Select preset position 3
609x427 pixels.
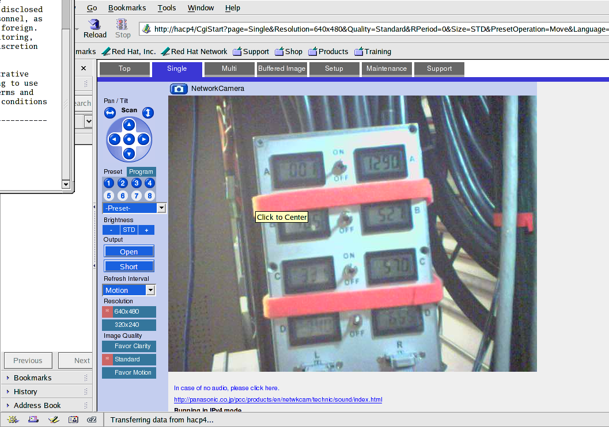pyautogui.click(x=136, y=183)
